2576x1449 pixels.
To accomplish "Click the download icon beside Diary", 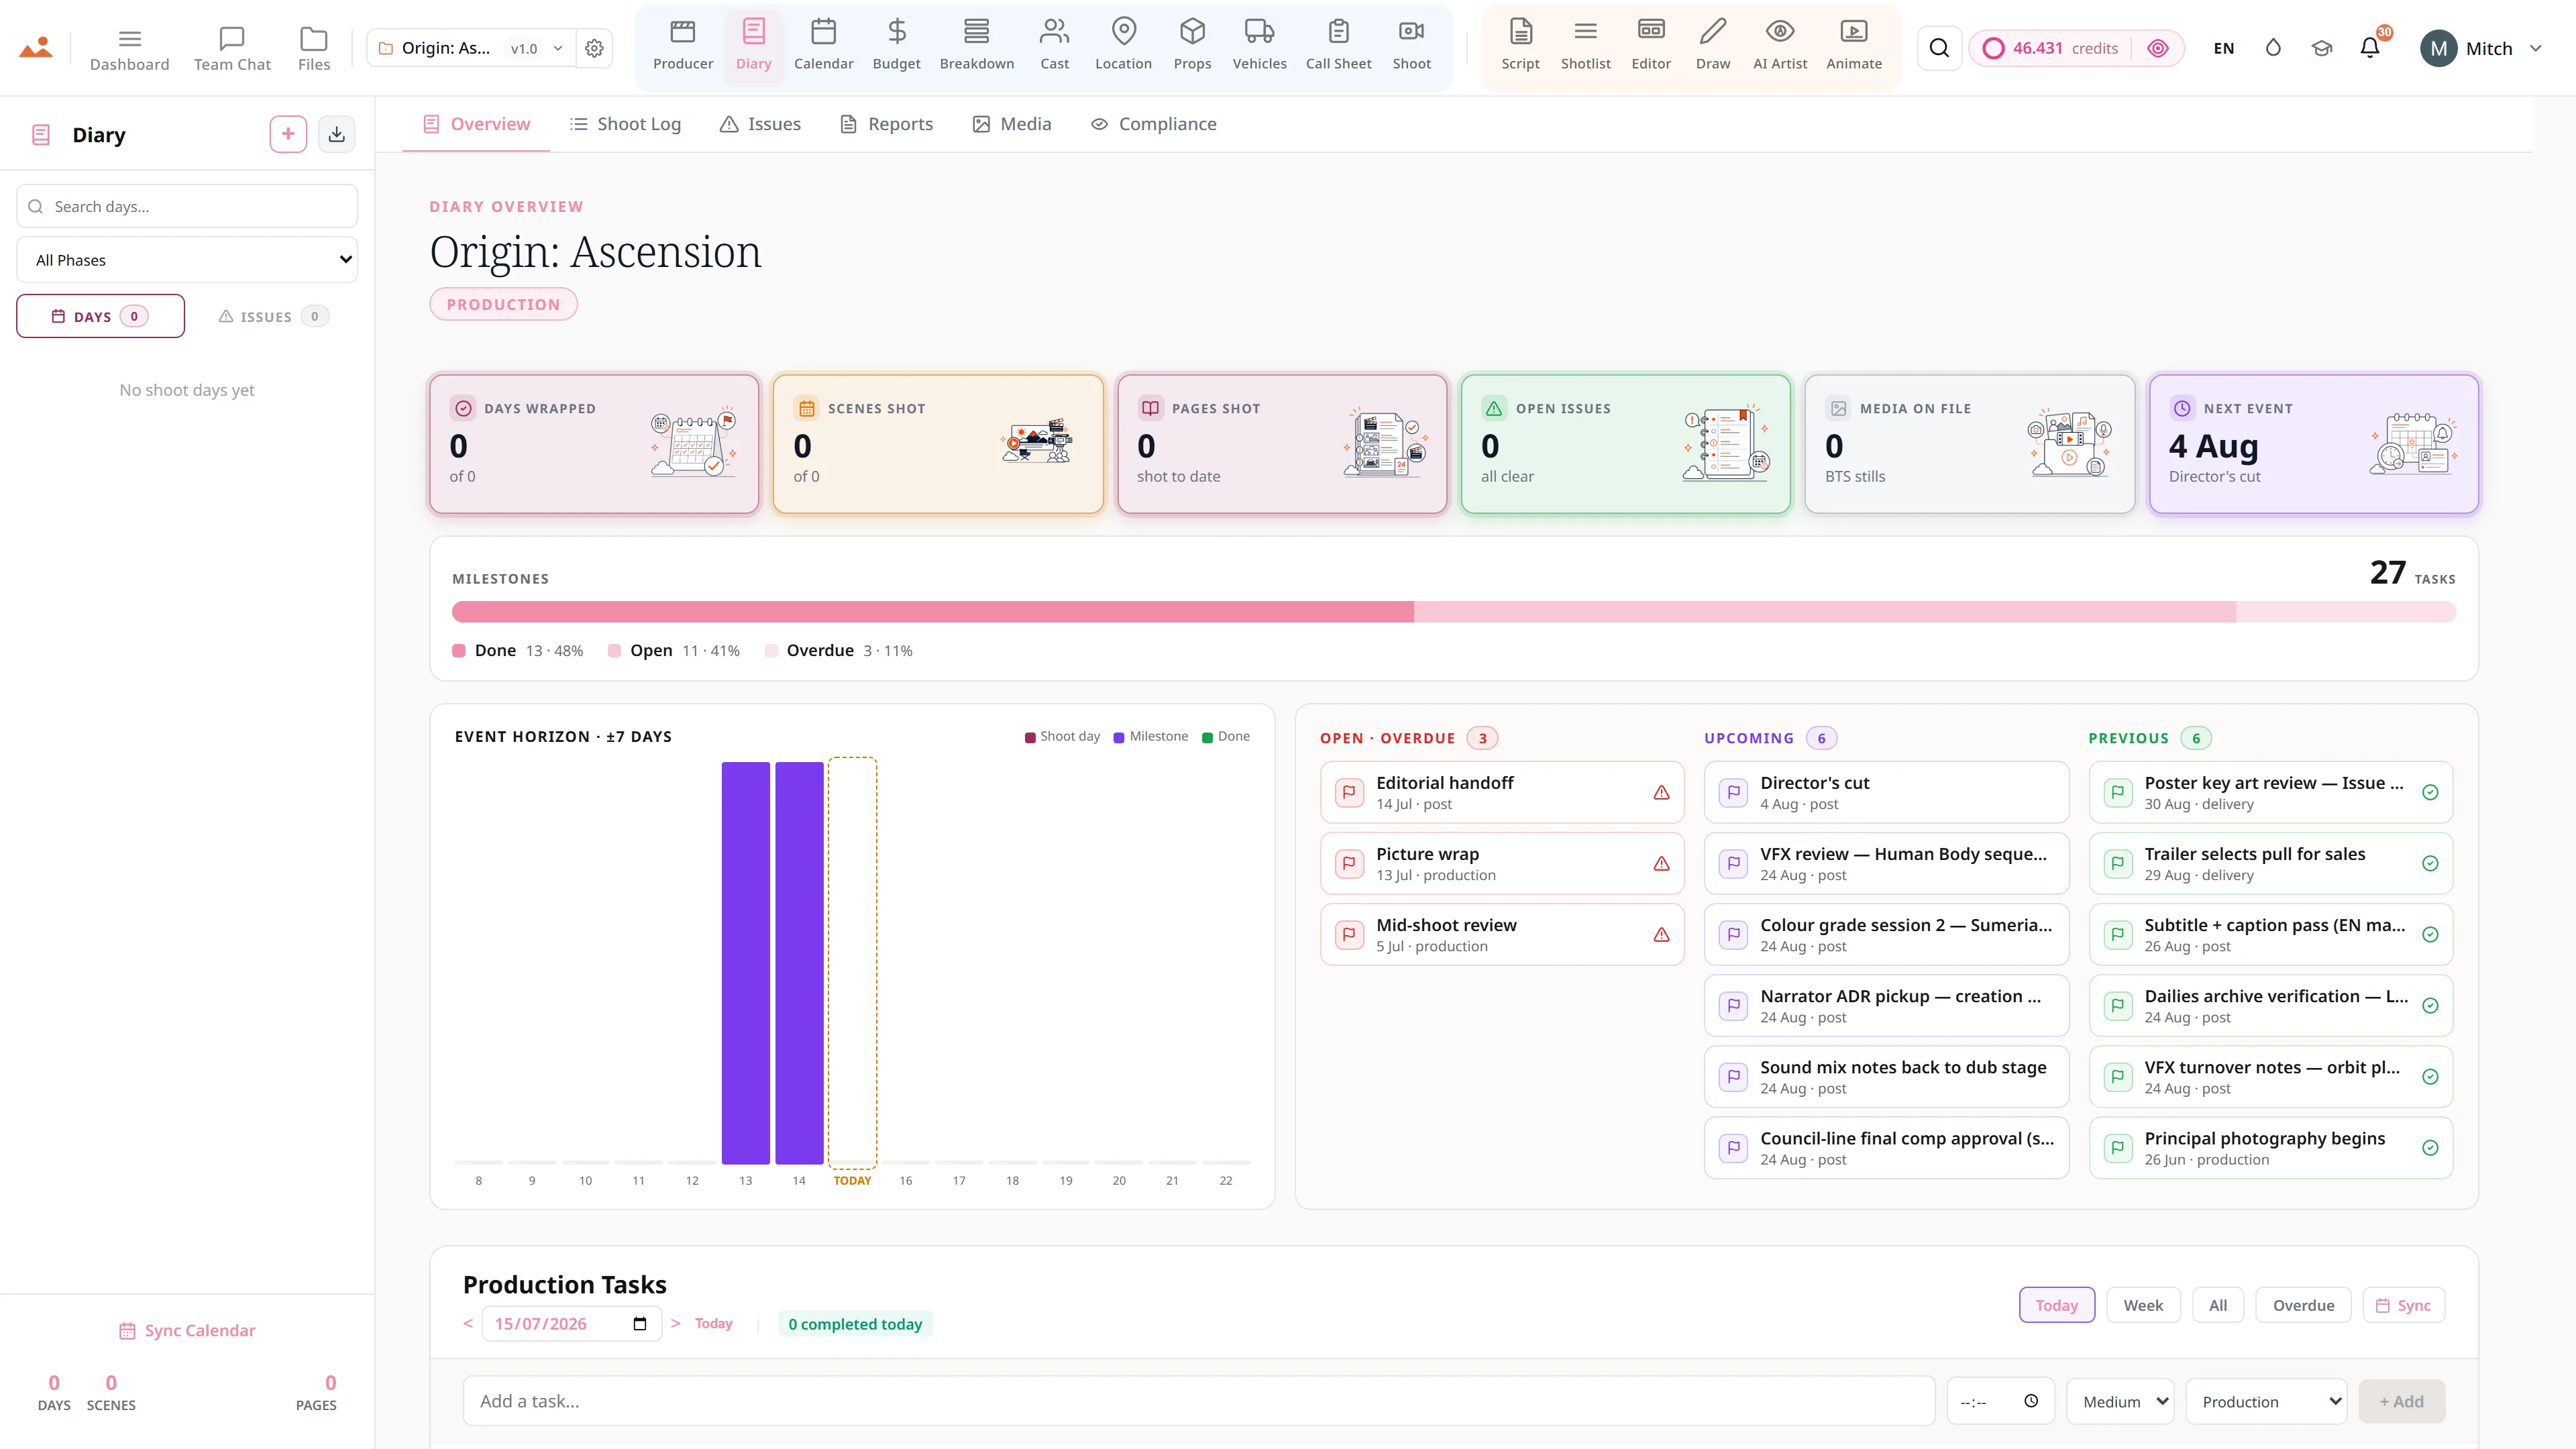I will [x=337, y=134].
